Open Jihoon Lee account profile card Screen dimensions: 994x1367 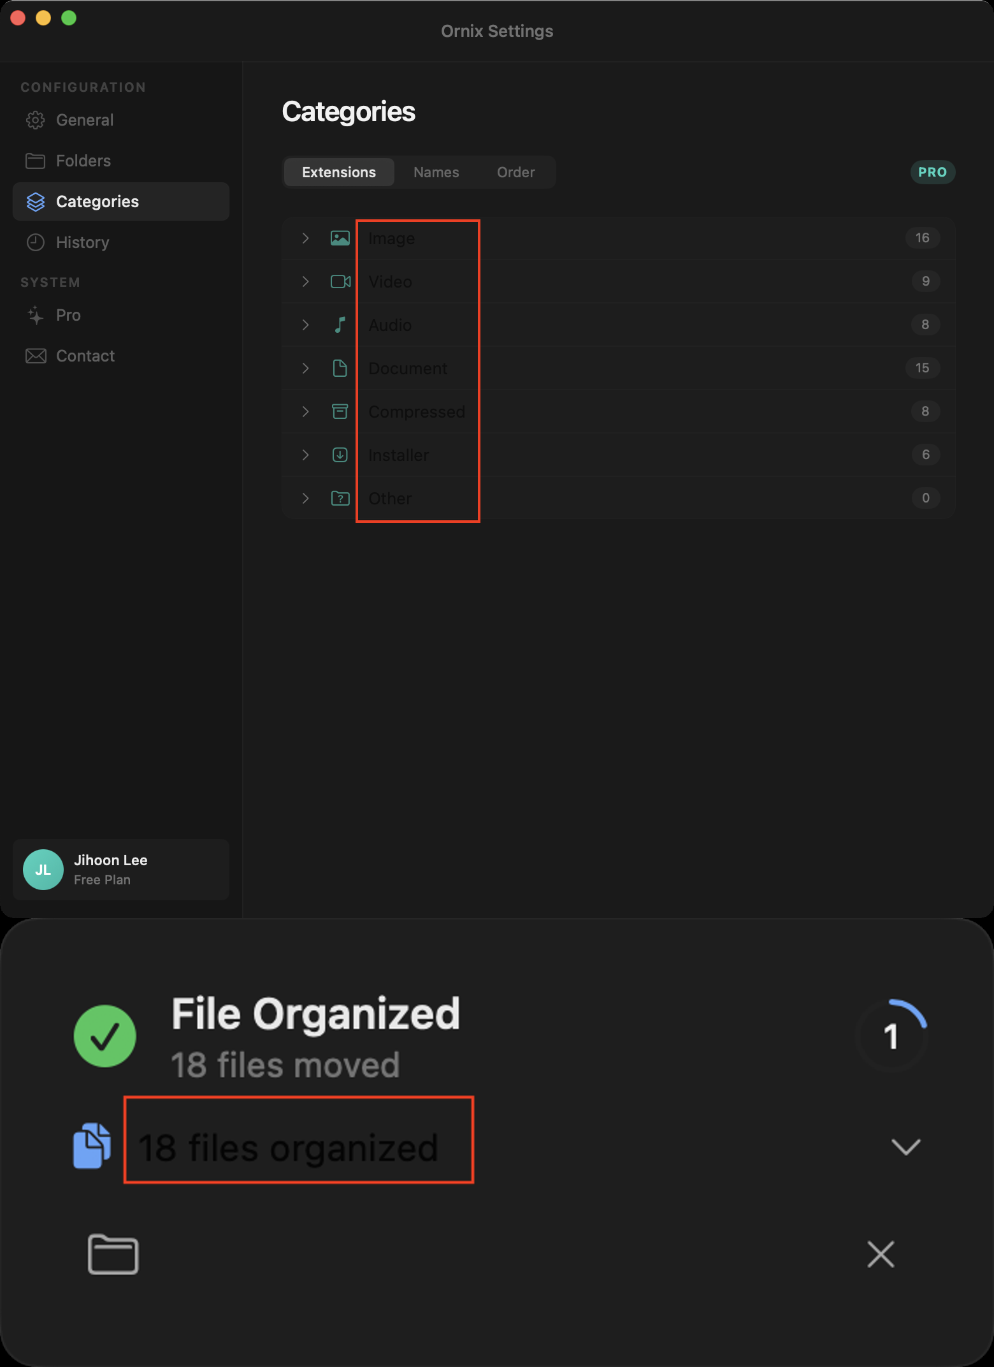click(121, 870)
